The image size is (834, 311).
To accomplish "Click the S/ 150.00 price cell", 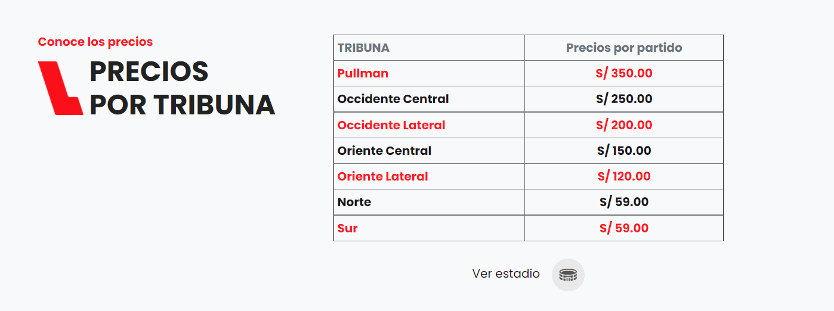I will click(624, 151).
